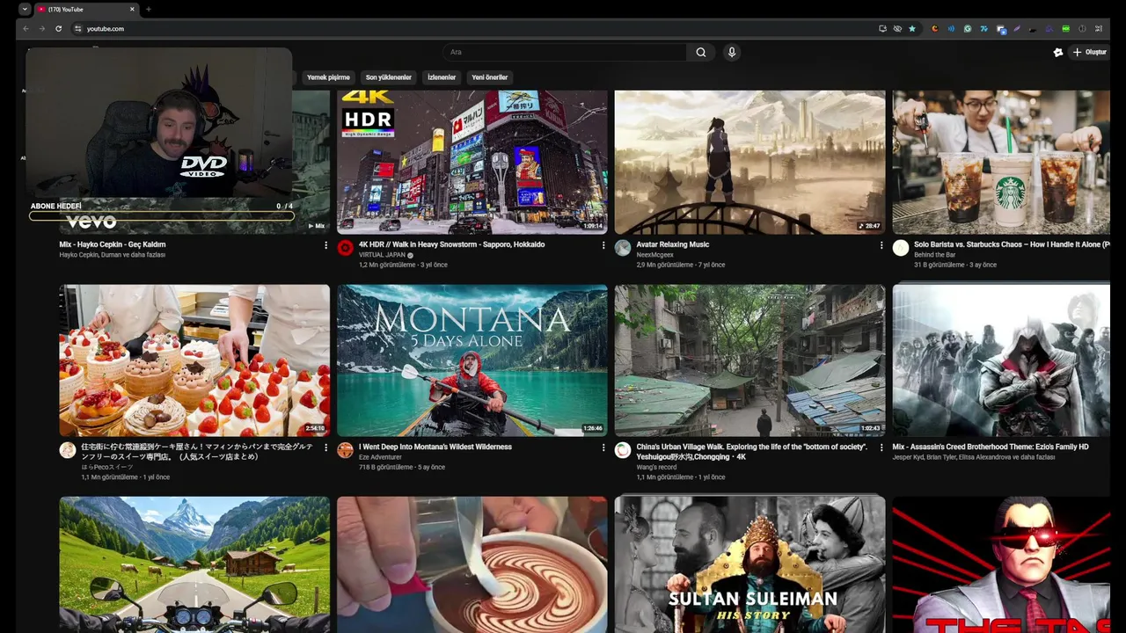1126x633 pixels.
Task: Open more options for Hayko Cepkin mix
Action: tap(325, 245)
